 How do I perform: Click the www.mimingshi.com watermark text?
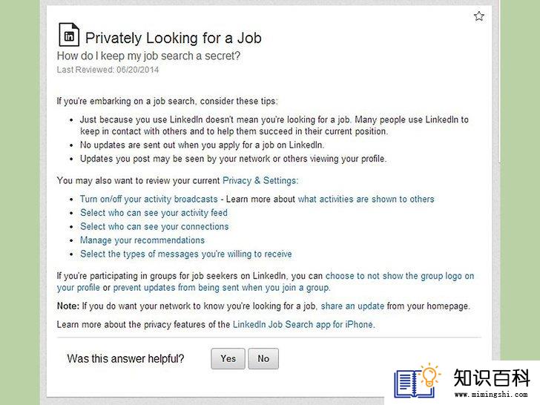coord(491,395)
